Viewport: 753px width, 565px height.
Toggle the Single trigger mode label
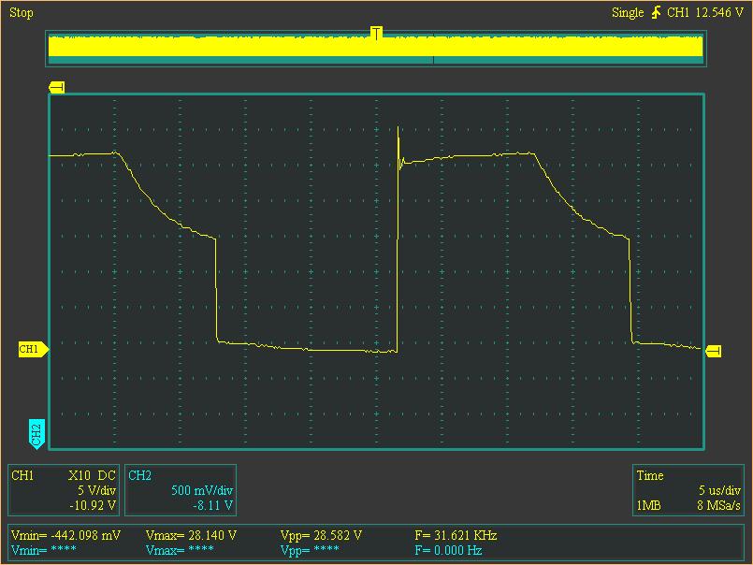coord(628,12)
